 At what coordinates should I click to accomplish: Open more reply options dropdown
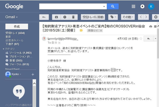(155, 39)
